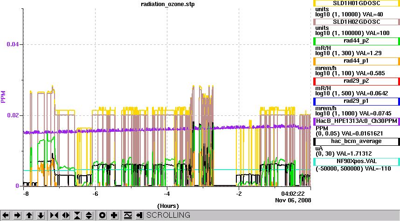Screen dimensions: 400x221
Task: Click the Nov 06, 2008 date label
Action: [293, 200]
